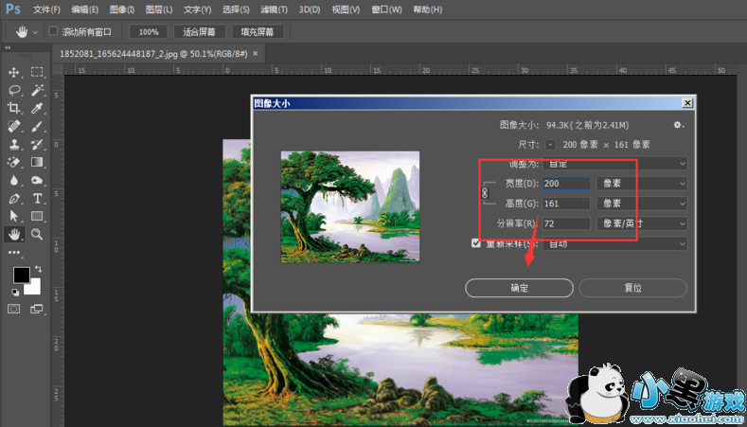Toggle Quick Mask mode

[x=14, y=310]
